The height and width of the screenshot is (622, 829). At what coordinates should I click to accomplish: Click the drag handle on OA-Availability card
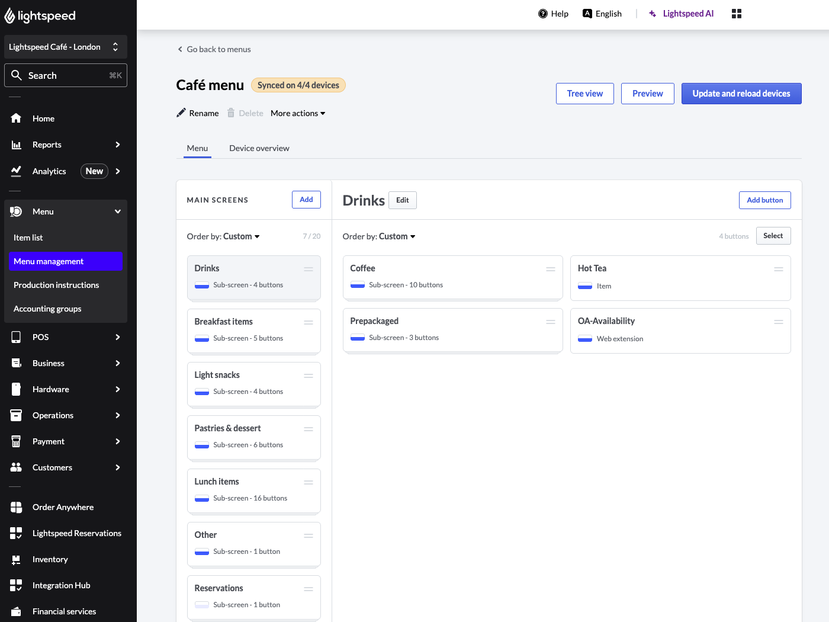[779, 322]
